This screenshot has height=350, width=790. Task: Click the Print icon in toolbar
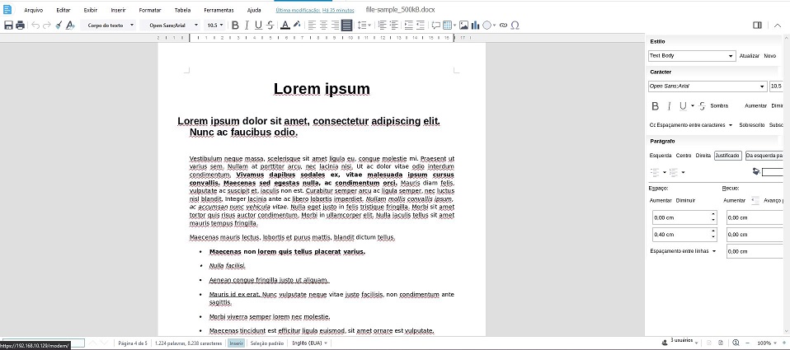pos(20,26)
